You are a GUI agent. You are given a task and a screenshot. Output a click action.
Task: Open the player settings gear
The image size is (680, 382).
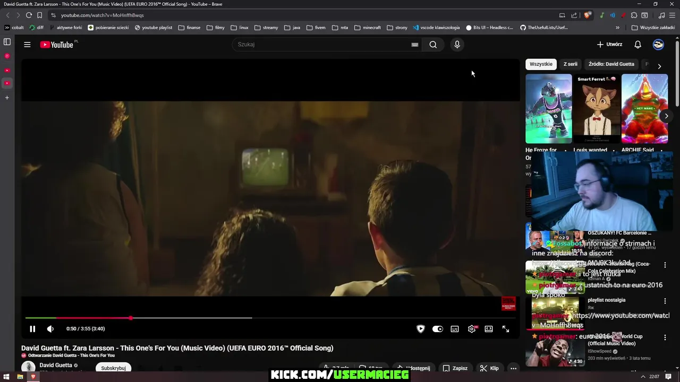click(x=472, y=329)
